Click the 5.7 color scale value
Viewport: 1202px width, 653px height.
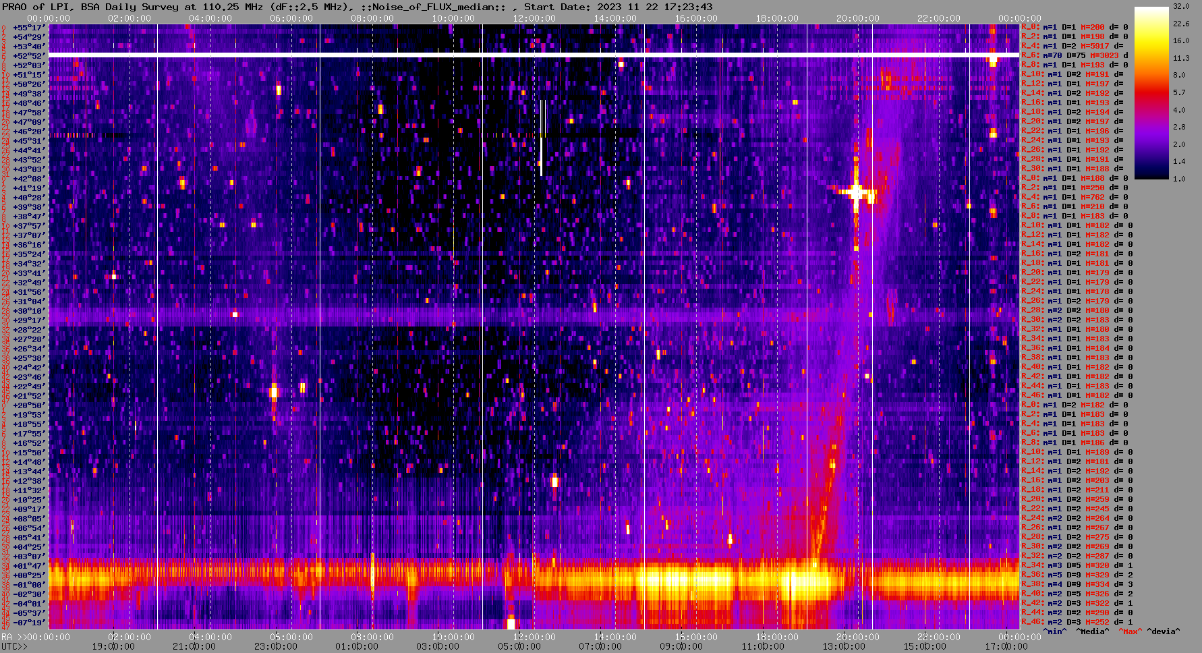[1179, 92]
